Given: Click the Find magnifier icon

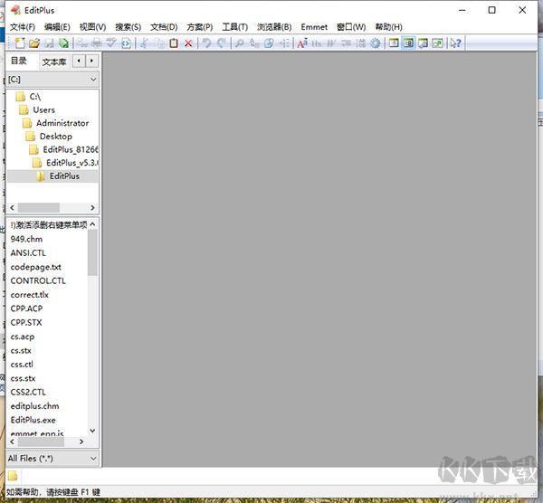Looking at the screenshot, I should (239, 43).
